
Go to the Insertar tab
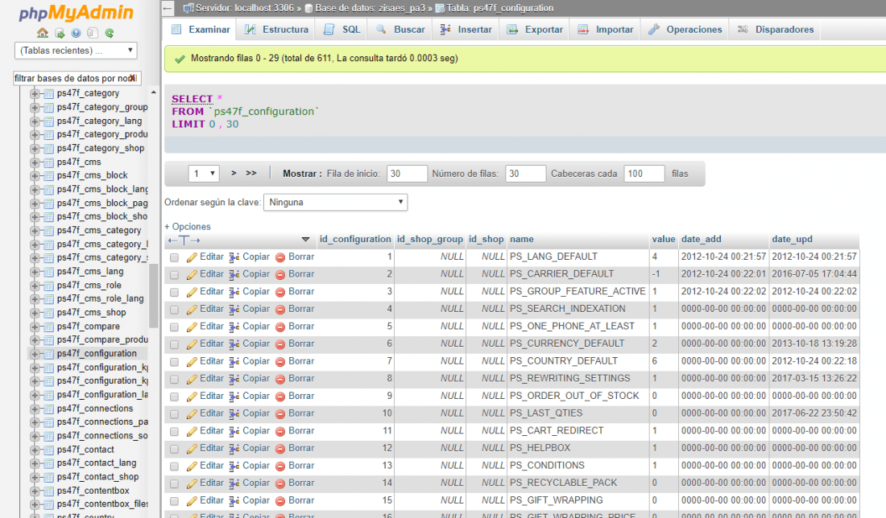(466, 29)
